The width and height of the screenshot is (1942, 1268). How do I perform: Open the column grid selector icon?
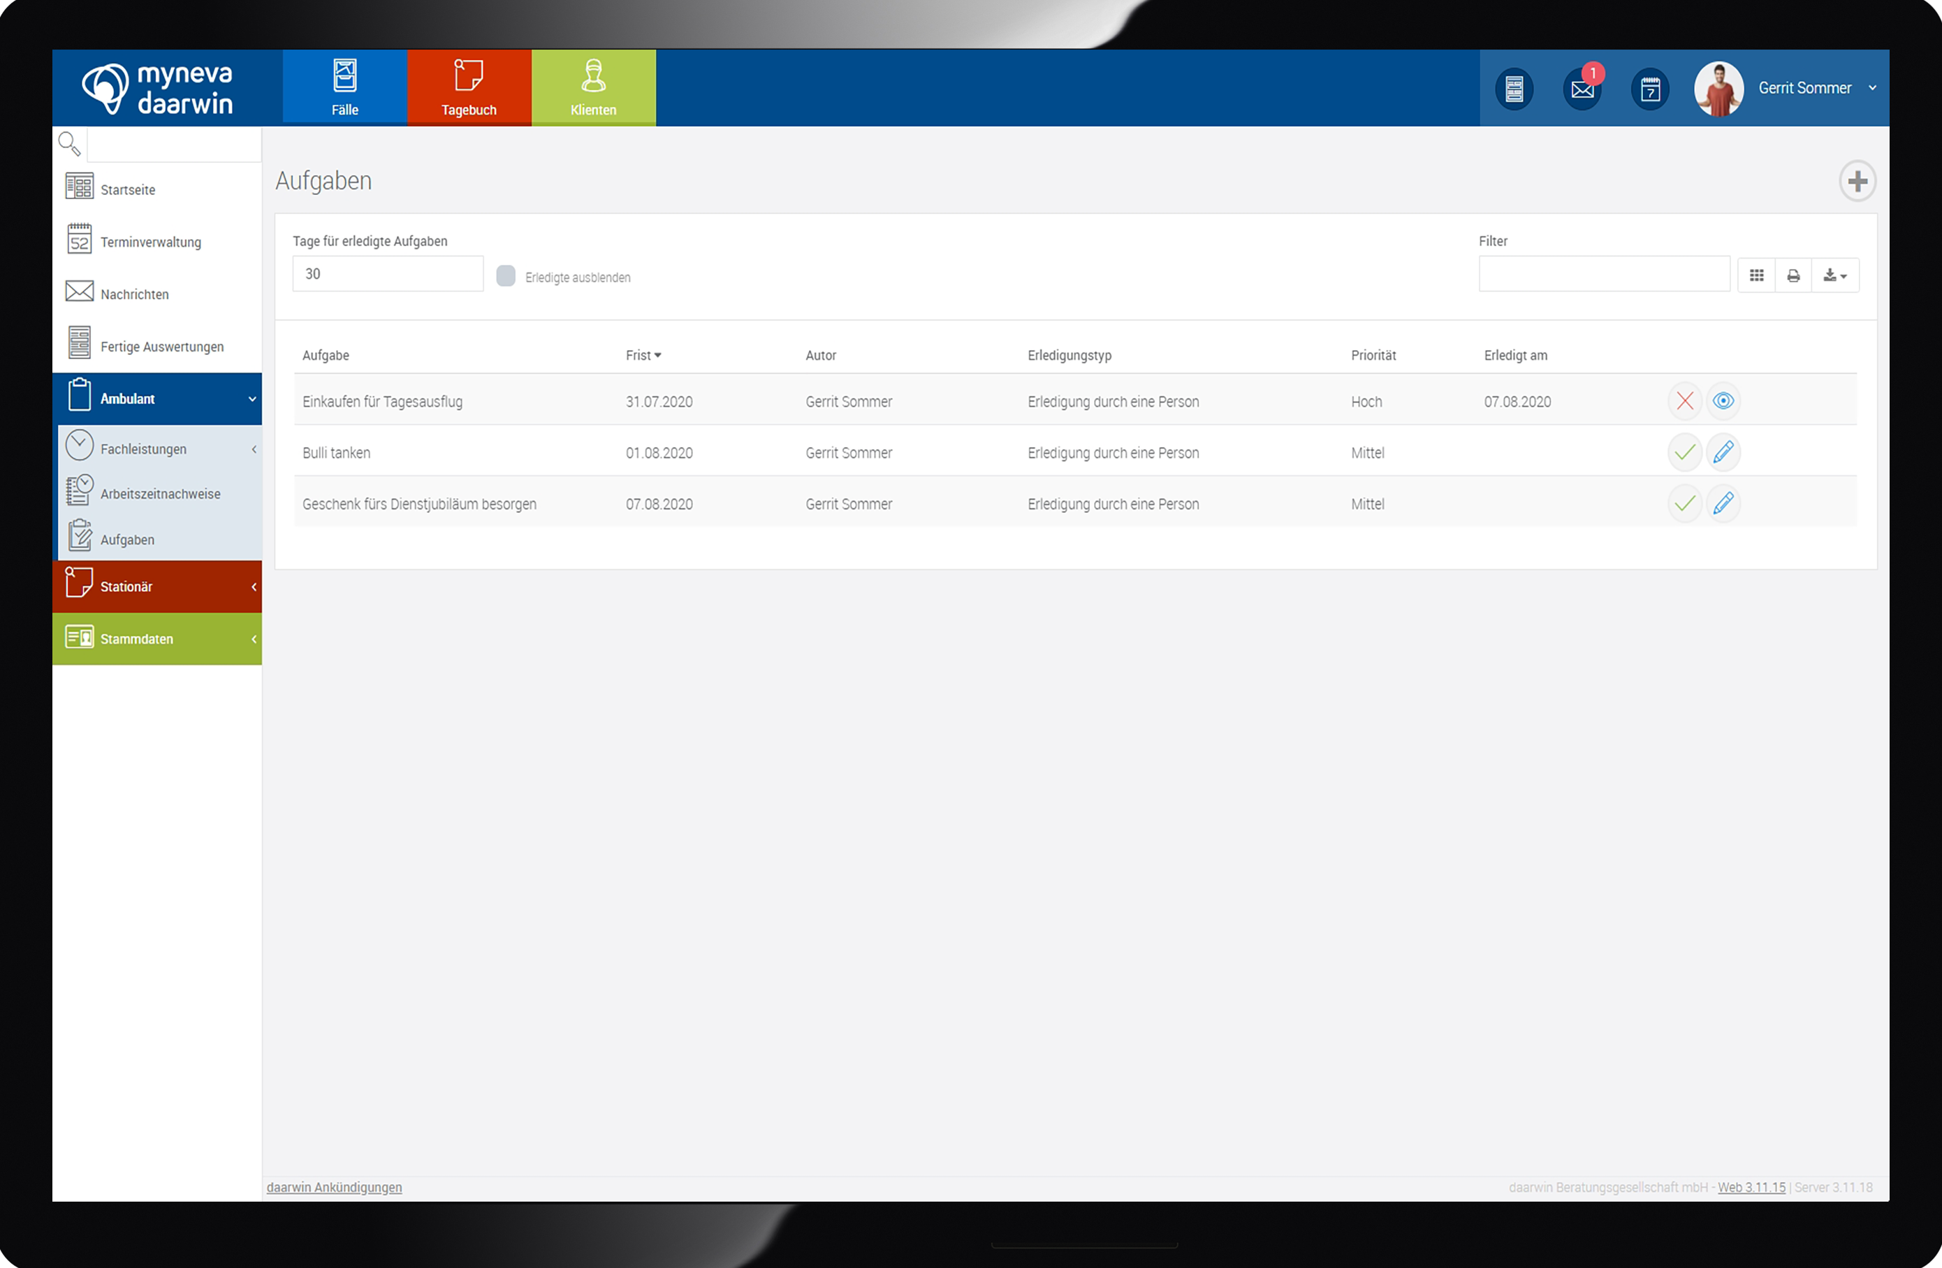click(x=1757, y=276)
